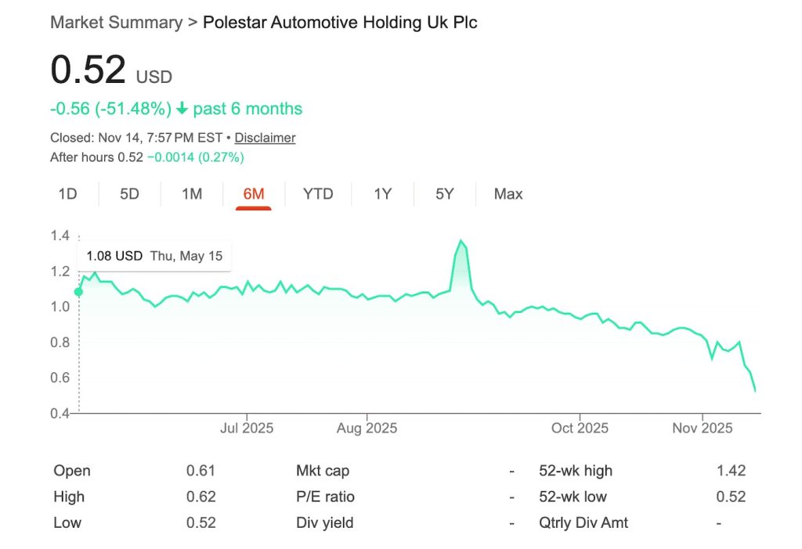Switch chart to YTD view
Viewport: 802px width, 549px height.
click(318, 194)
